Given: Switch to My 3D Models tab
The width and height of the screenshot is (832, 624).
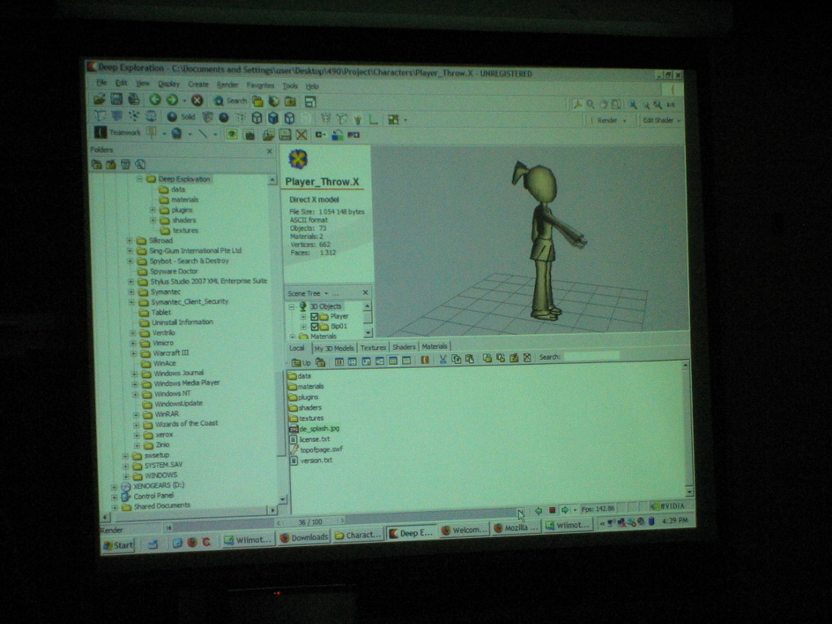Looking at the screenshot, I should (x=334, y=348).
